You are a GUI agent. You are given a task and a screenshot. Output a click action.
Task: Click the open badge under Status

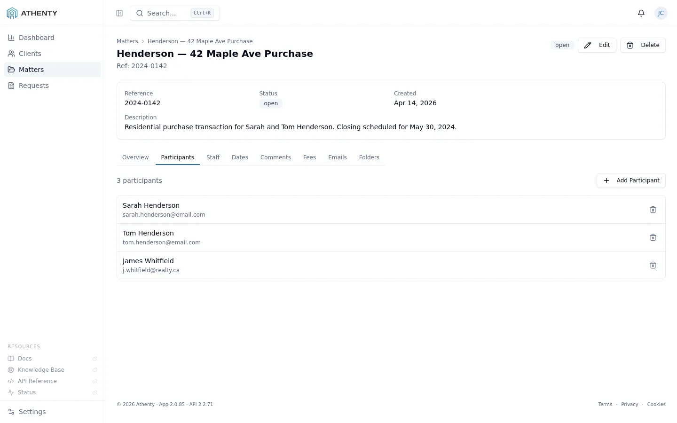[x=271, y=103]
